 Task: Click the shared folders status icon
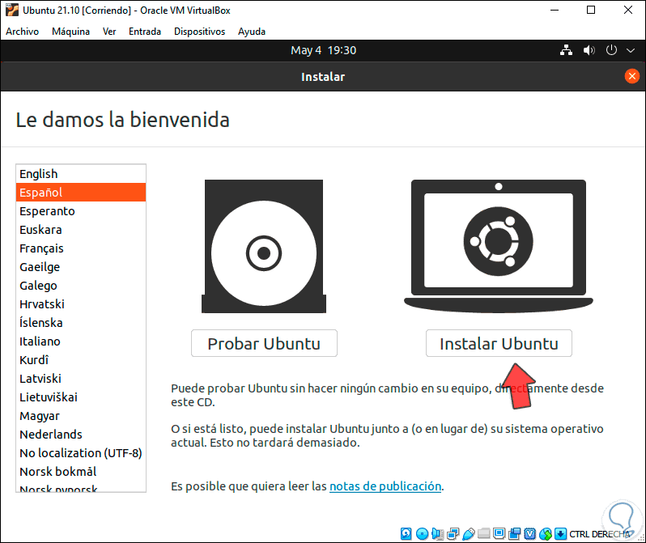(483, 534)
